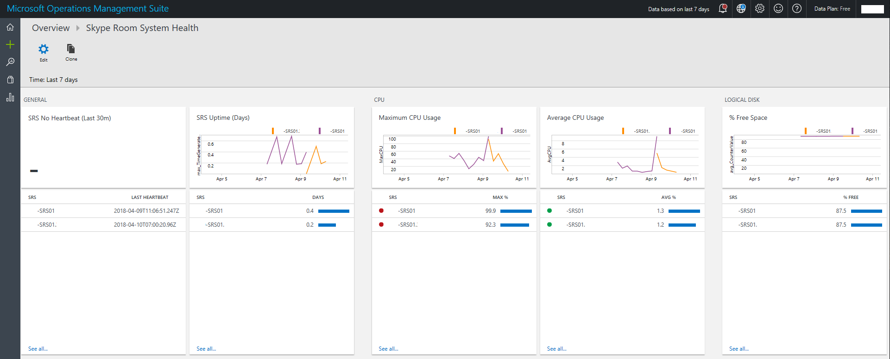This screenshot has width=890, height=359.
Task: Click the 0.2 days uptime bar
Action: 327,225
